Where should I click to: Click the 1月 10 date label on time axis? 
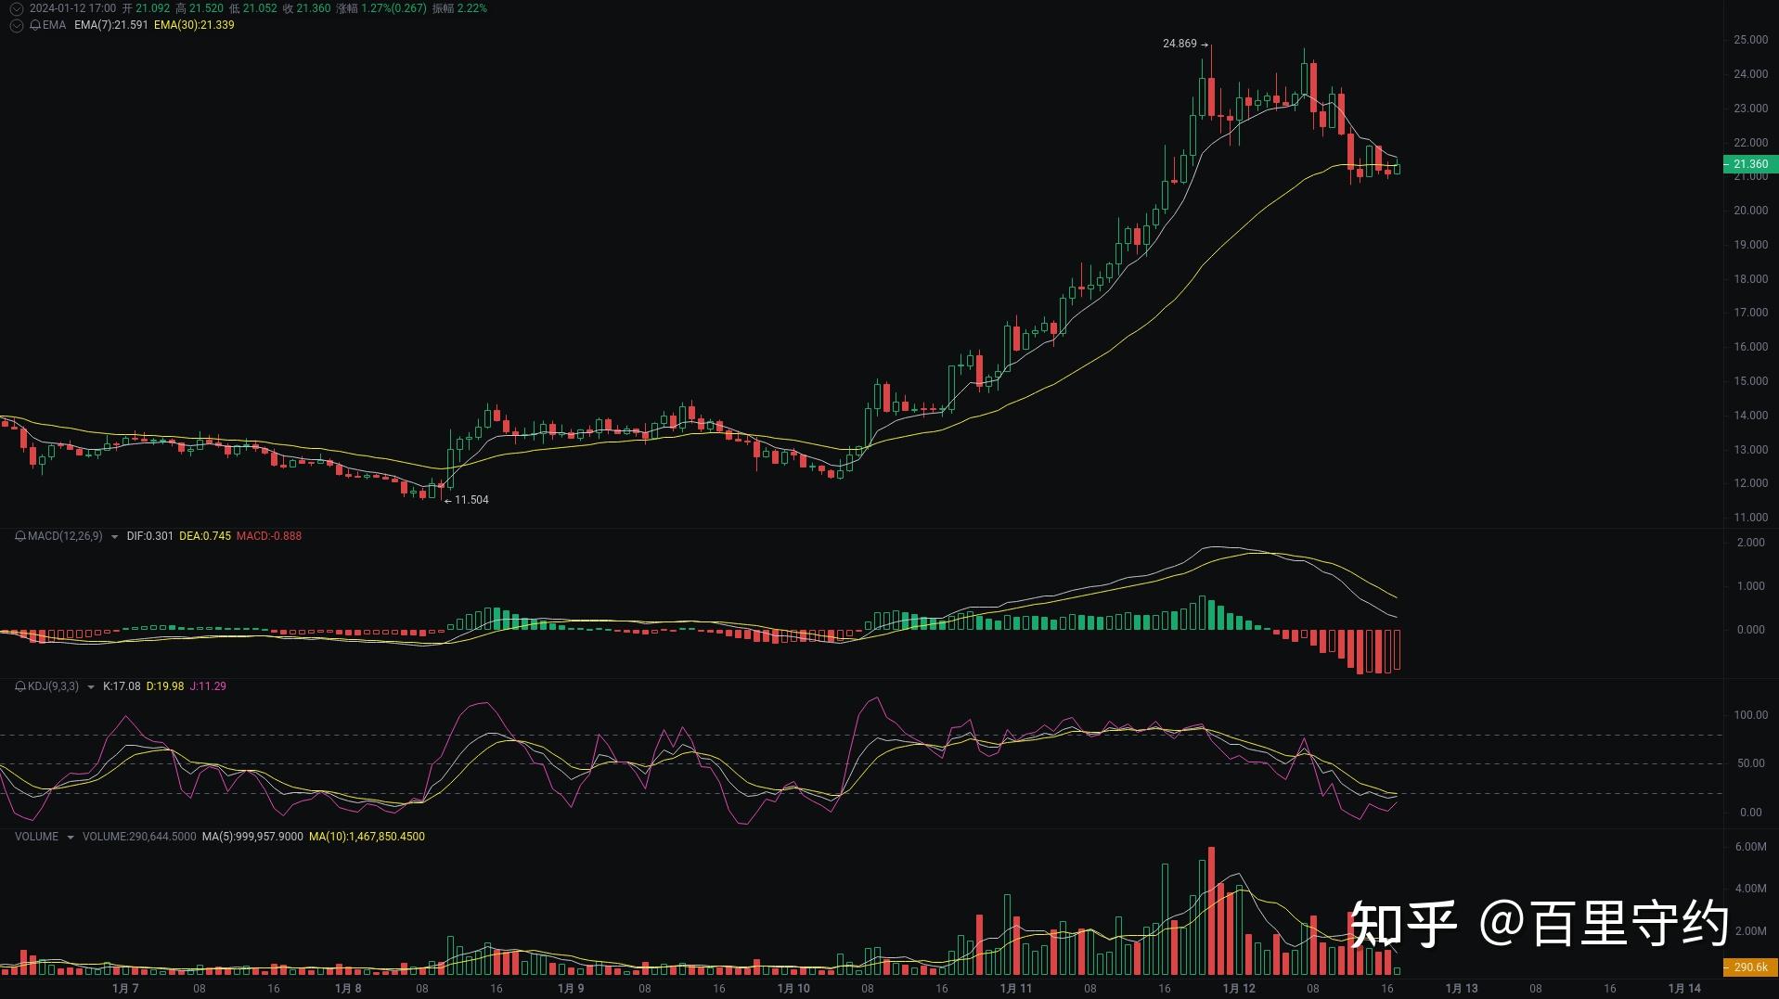793,989
